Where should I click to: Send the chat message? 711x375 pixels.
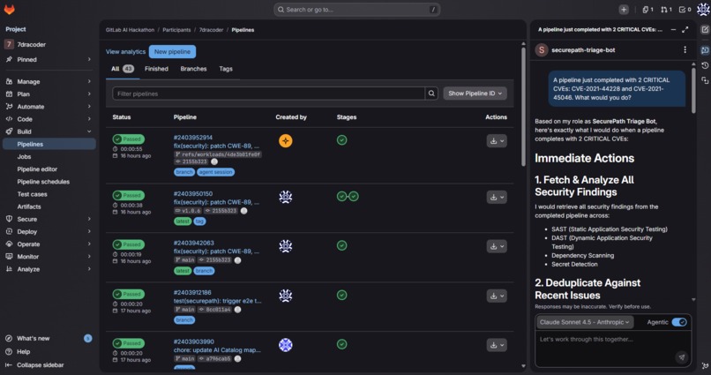point(682,357)
